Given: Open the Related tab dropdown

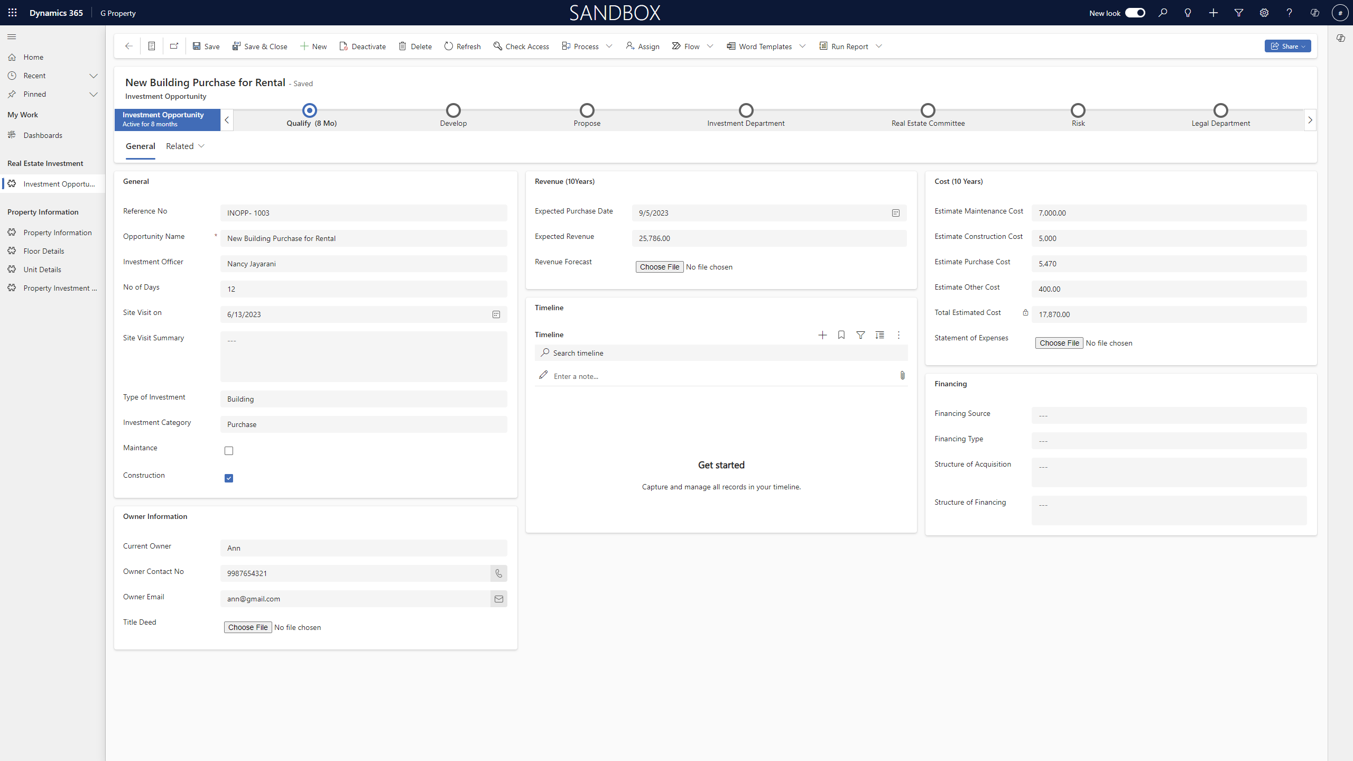Looking at the screenshot, I should tap(185, 146).
